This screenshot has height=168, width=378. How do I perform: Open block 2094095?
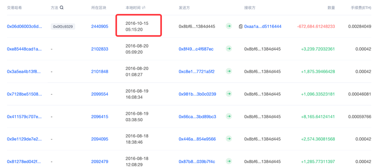pos(100,139)
